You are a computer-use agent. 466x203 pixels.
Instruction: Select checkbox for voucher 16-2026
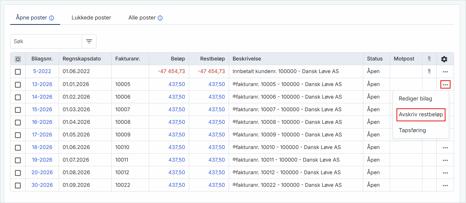pyautogui.click(x=18, y=122)
